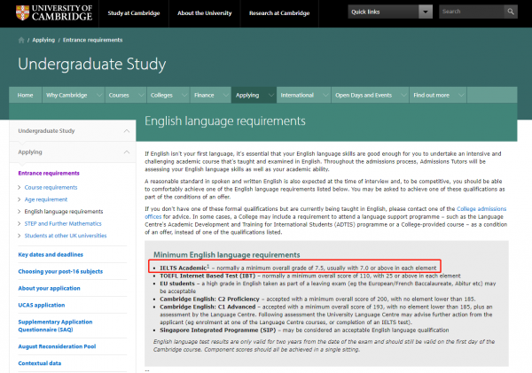
Task: Open About the University menu
Action: (202, 12)
